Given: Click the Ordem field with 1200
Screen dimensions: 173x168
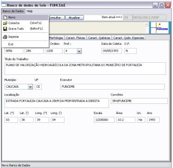Looking at the screenshot, I should click(54, 51).
